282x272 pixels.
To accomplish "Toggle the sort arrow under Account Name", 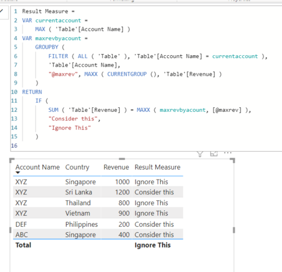I will [x=18, y=173].
